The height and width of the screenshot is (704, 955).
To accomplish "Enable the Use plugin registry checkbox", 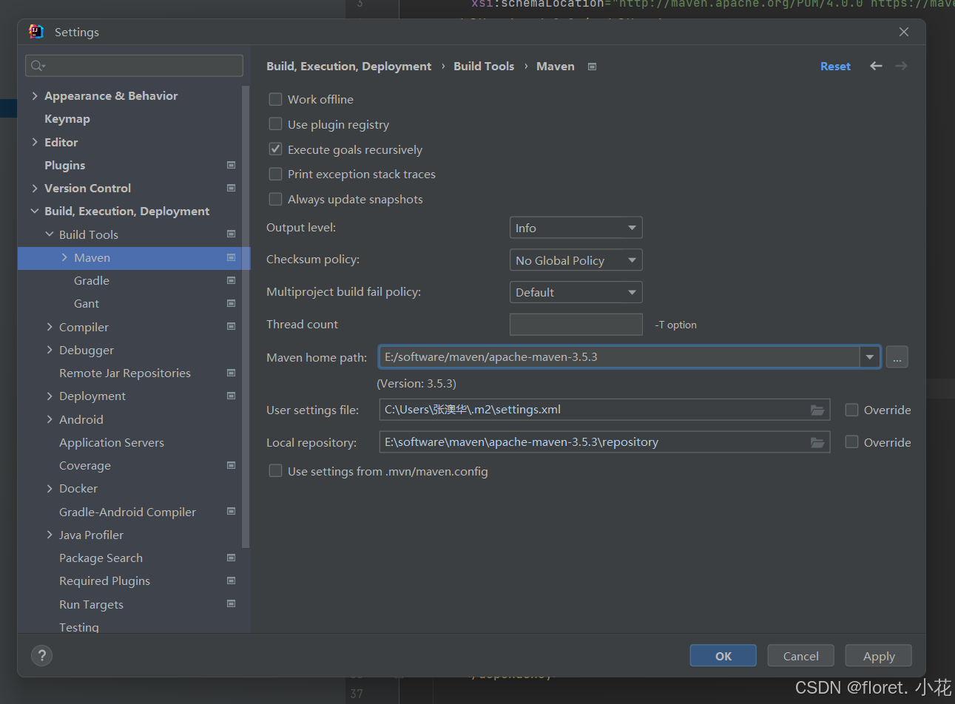I will [275, 124].
